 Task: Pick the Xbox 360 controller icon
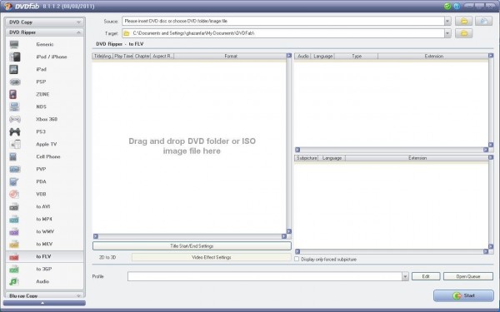point(15,119)
